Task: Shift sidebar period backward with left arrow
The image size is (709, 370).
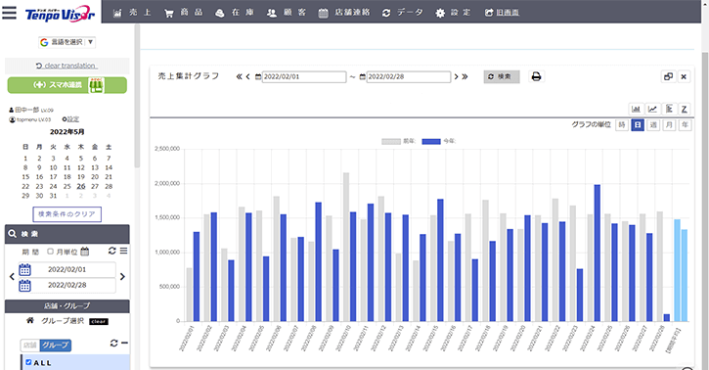Action: tap(12, 277)
